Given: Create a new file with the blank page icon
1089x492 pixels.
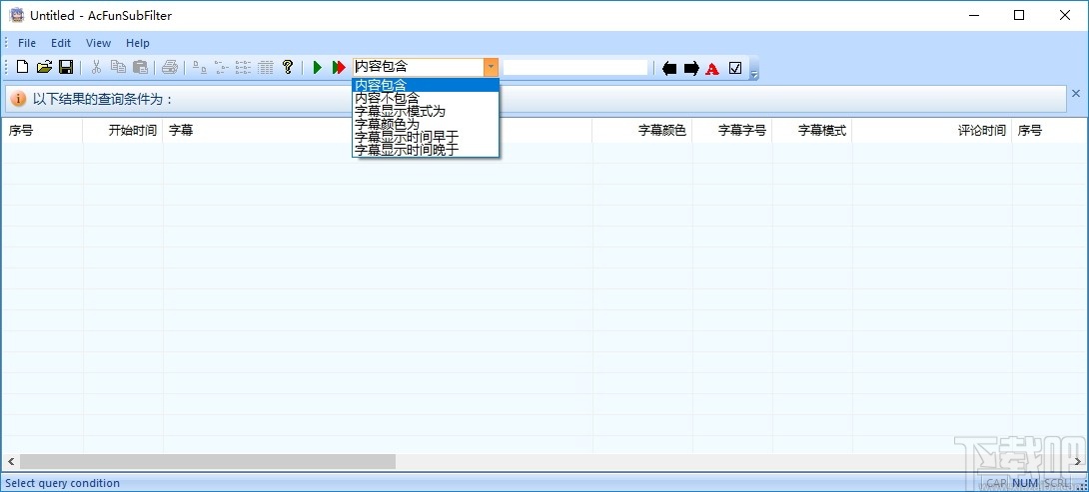Looking at the screenshot, I should pyautogui.click(x=23, y=67).
